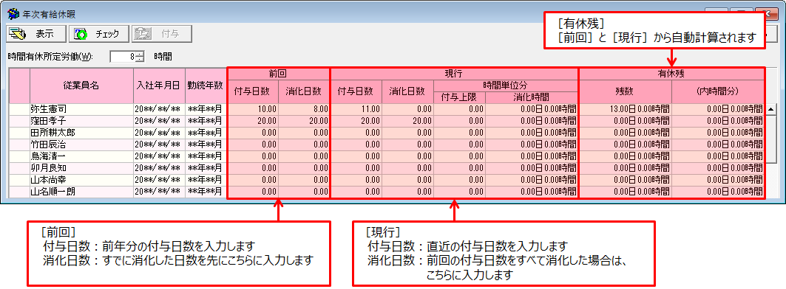Click the 付与上限 column header
The height and width of the screenshot is (289, 786).
click(x=459, y=97)
